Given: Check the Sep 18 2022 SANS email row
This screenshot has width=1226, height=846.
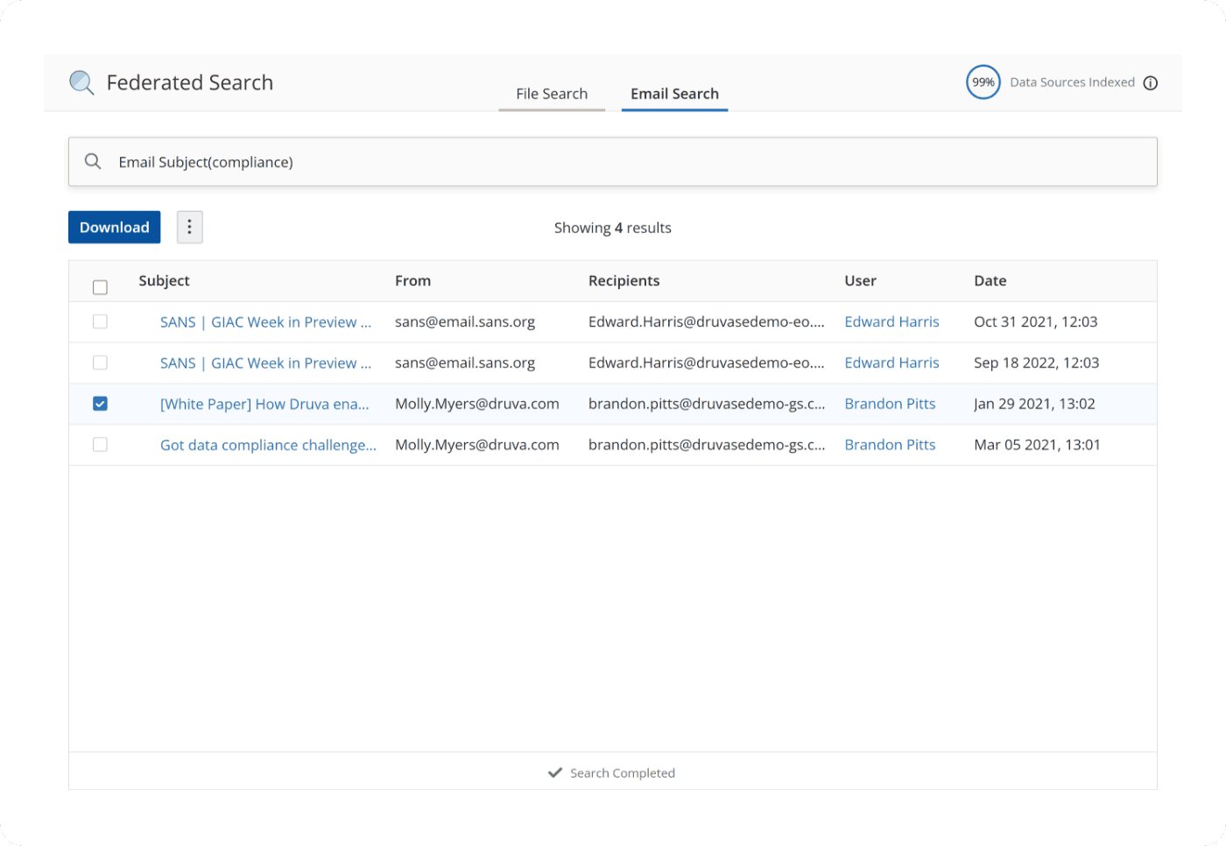Looking at the screenshot, I should click(100, 363).
